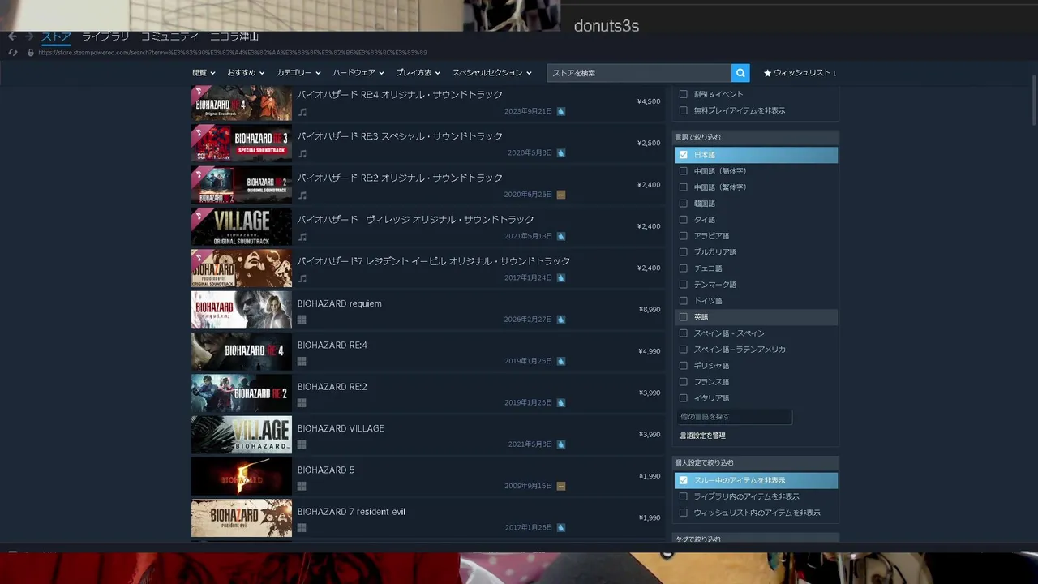The height and width of the screenshot is (584, 1038).
Task: Open バイオハザード RE:3 スペシャル・サウンドトラック title
Action: point(400,136)
